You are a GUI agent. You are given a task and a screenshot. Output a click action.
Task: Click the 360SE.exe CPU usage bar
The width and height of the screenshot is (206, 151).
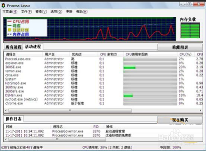click(x=150, y=67)
